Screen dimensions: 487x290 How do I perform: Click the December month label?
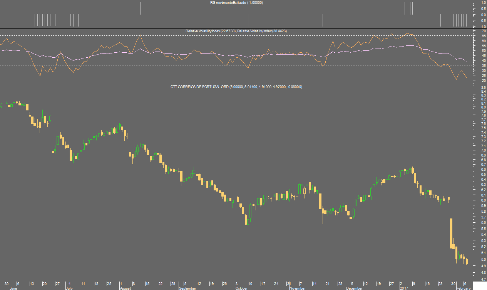354,288
